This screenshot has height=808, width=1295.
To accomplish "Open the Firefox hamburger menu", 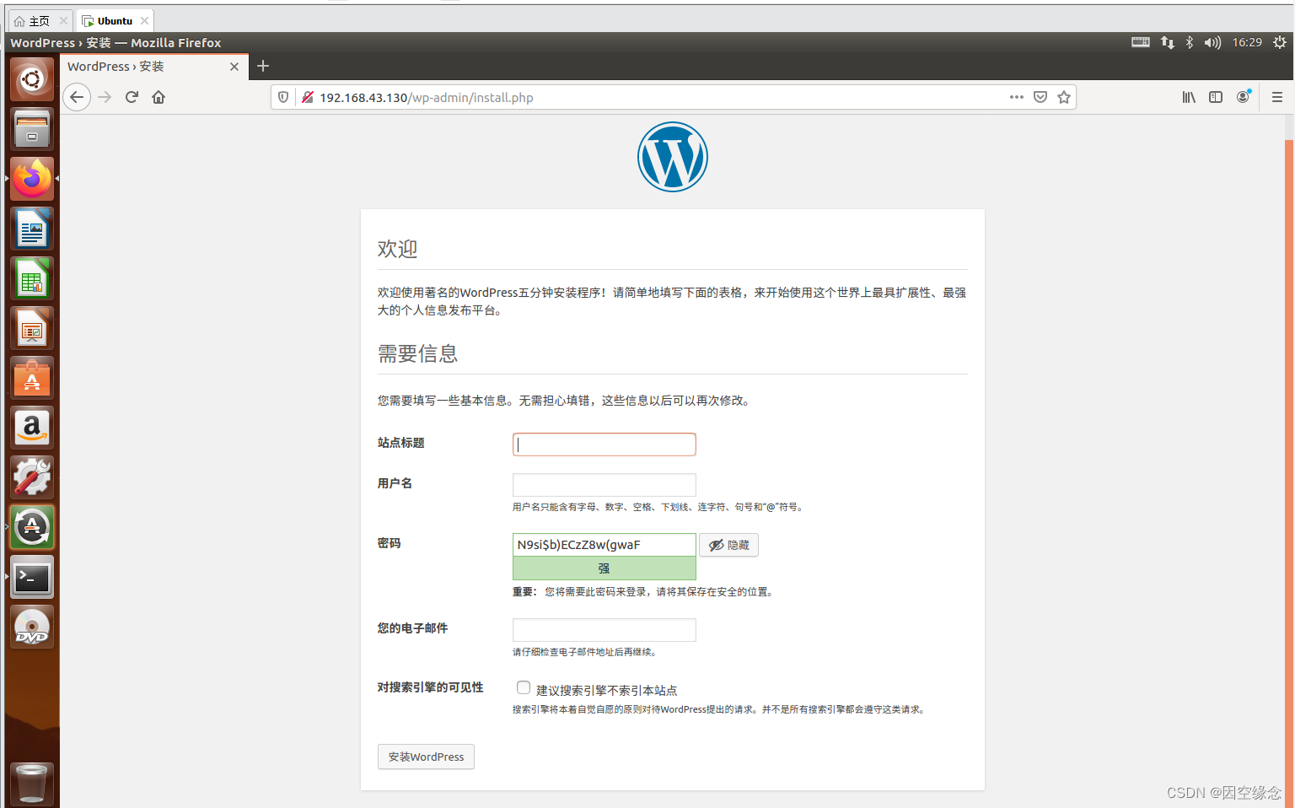I will tap(1276, 97).
